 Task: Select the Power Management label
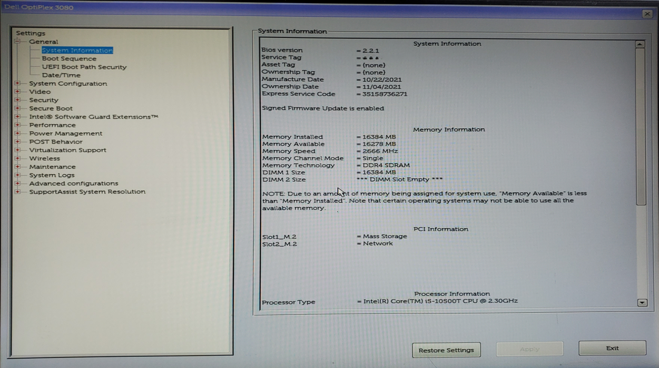pos(66,134)
